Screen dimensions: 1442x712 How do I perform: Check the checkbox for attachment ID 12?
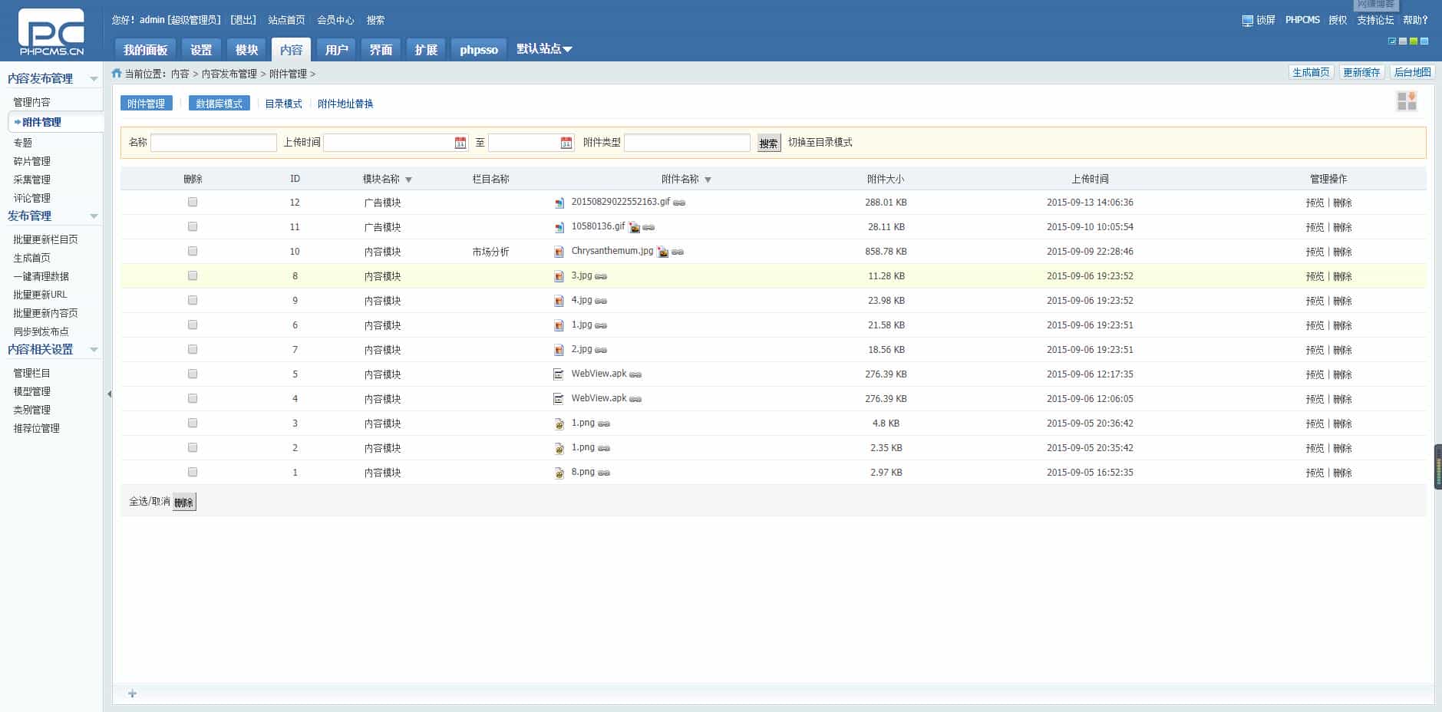[193, 203]
